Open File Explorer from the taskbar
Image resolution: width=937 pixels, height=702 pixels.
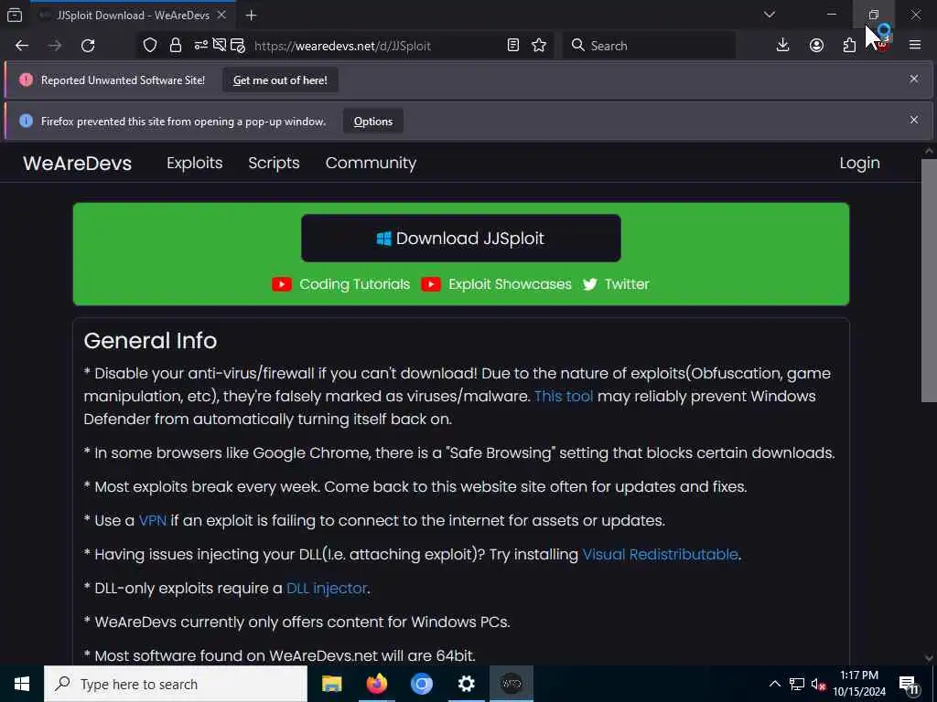[331, 684]
